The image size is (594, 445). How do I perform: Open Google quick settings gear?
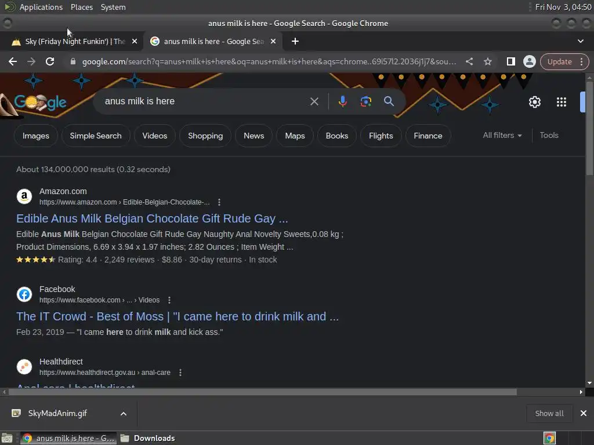pos(534,102)
